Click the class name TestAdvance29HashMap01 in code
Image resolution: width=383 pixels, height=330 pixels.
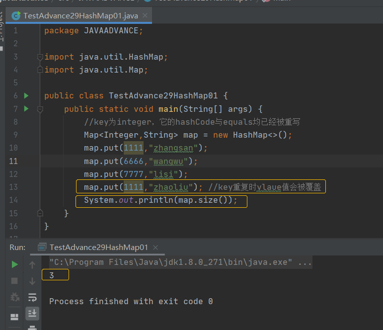pos(163,95)
